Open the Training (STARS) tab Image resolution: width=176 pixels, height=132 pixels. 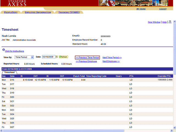click(69, 12)
